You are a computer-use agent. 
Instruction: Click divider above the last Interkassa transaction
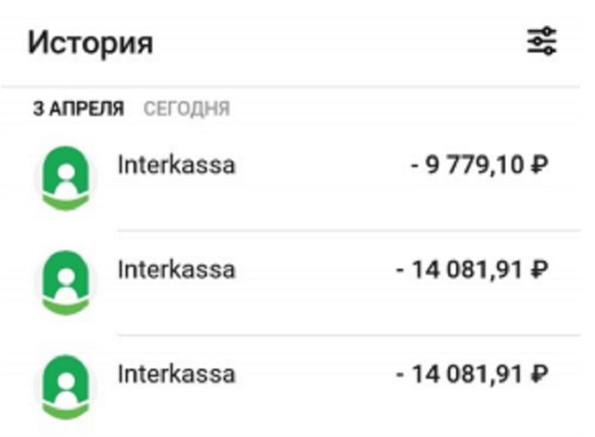tap(348, 335)
